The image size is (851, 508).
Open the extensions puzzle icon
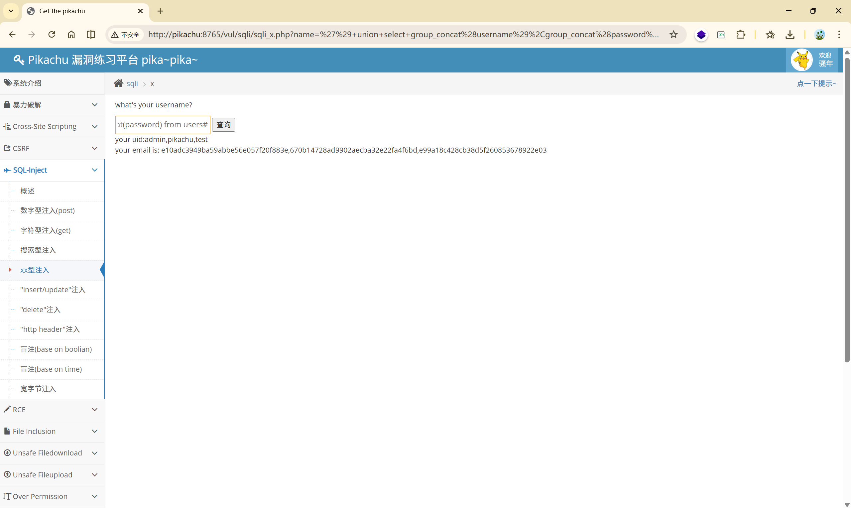coord(741,35)
